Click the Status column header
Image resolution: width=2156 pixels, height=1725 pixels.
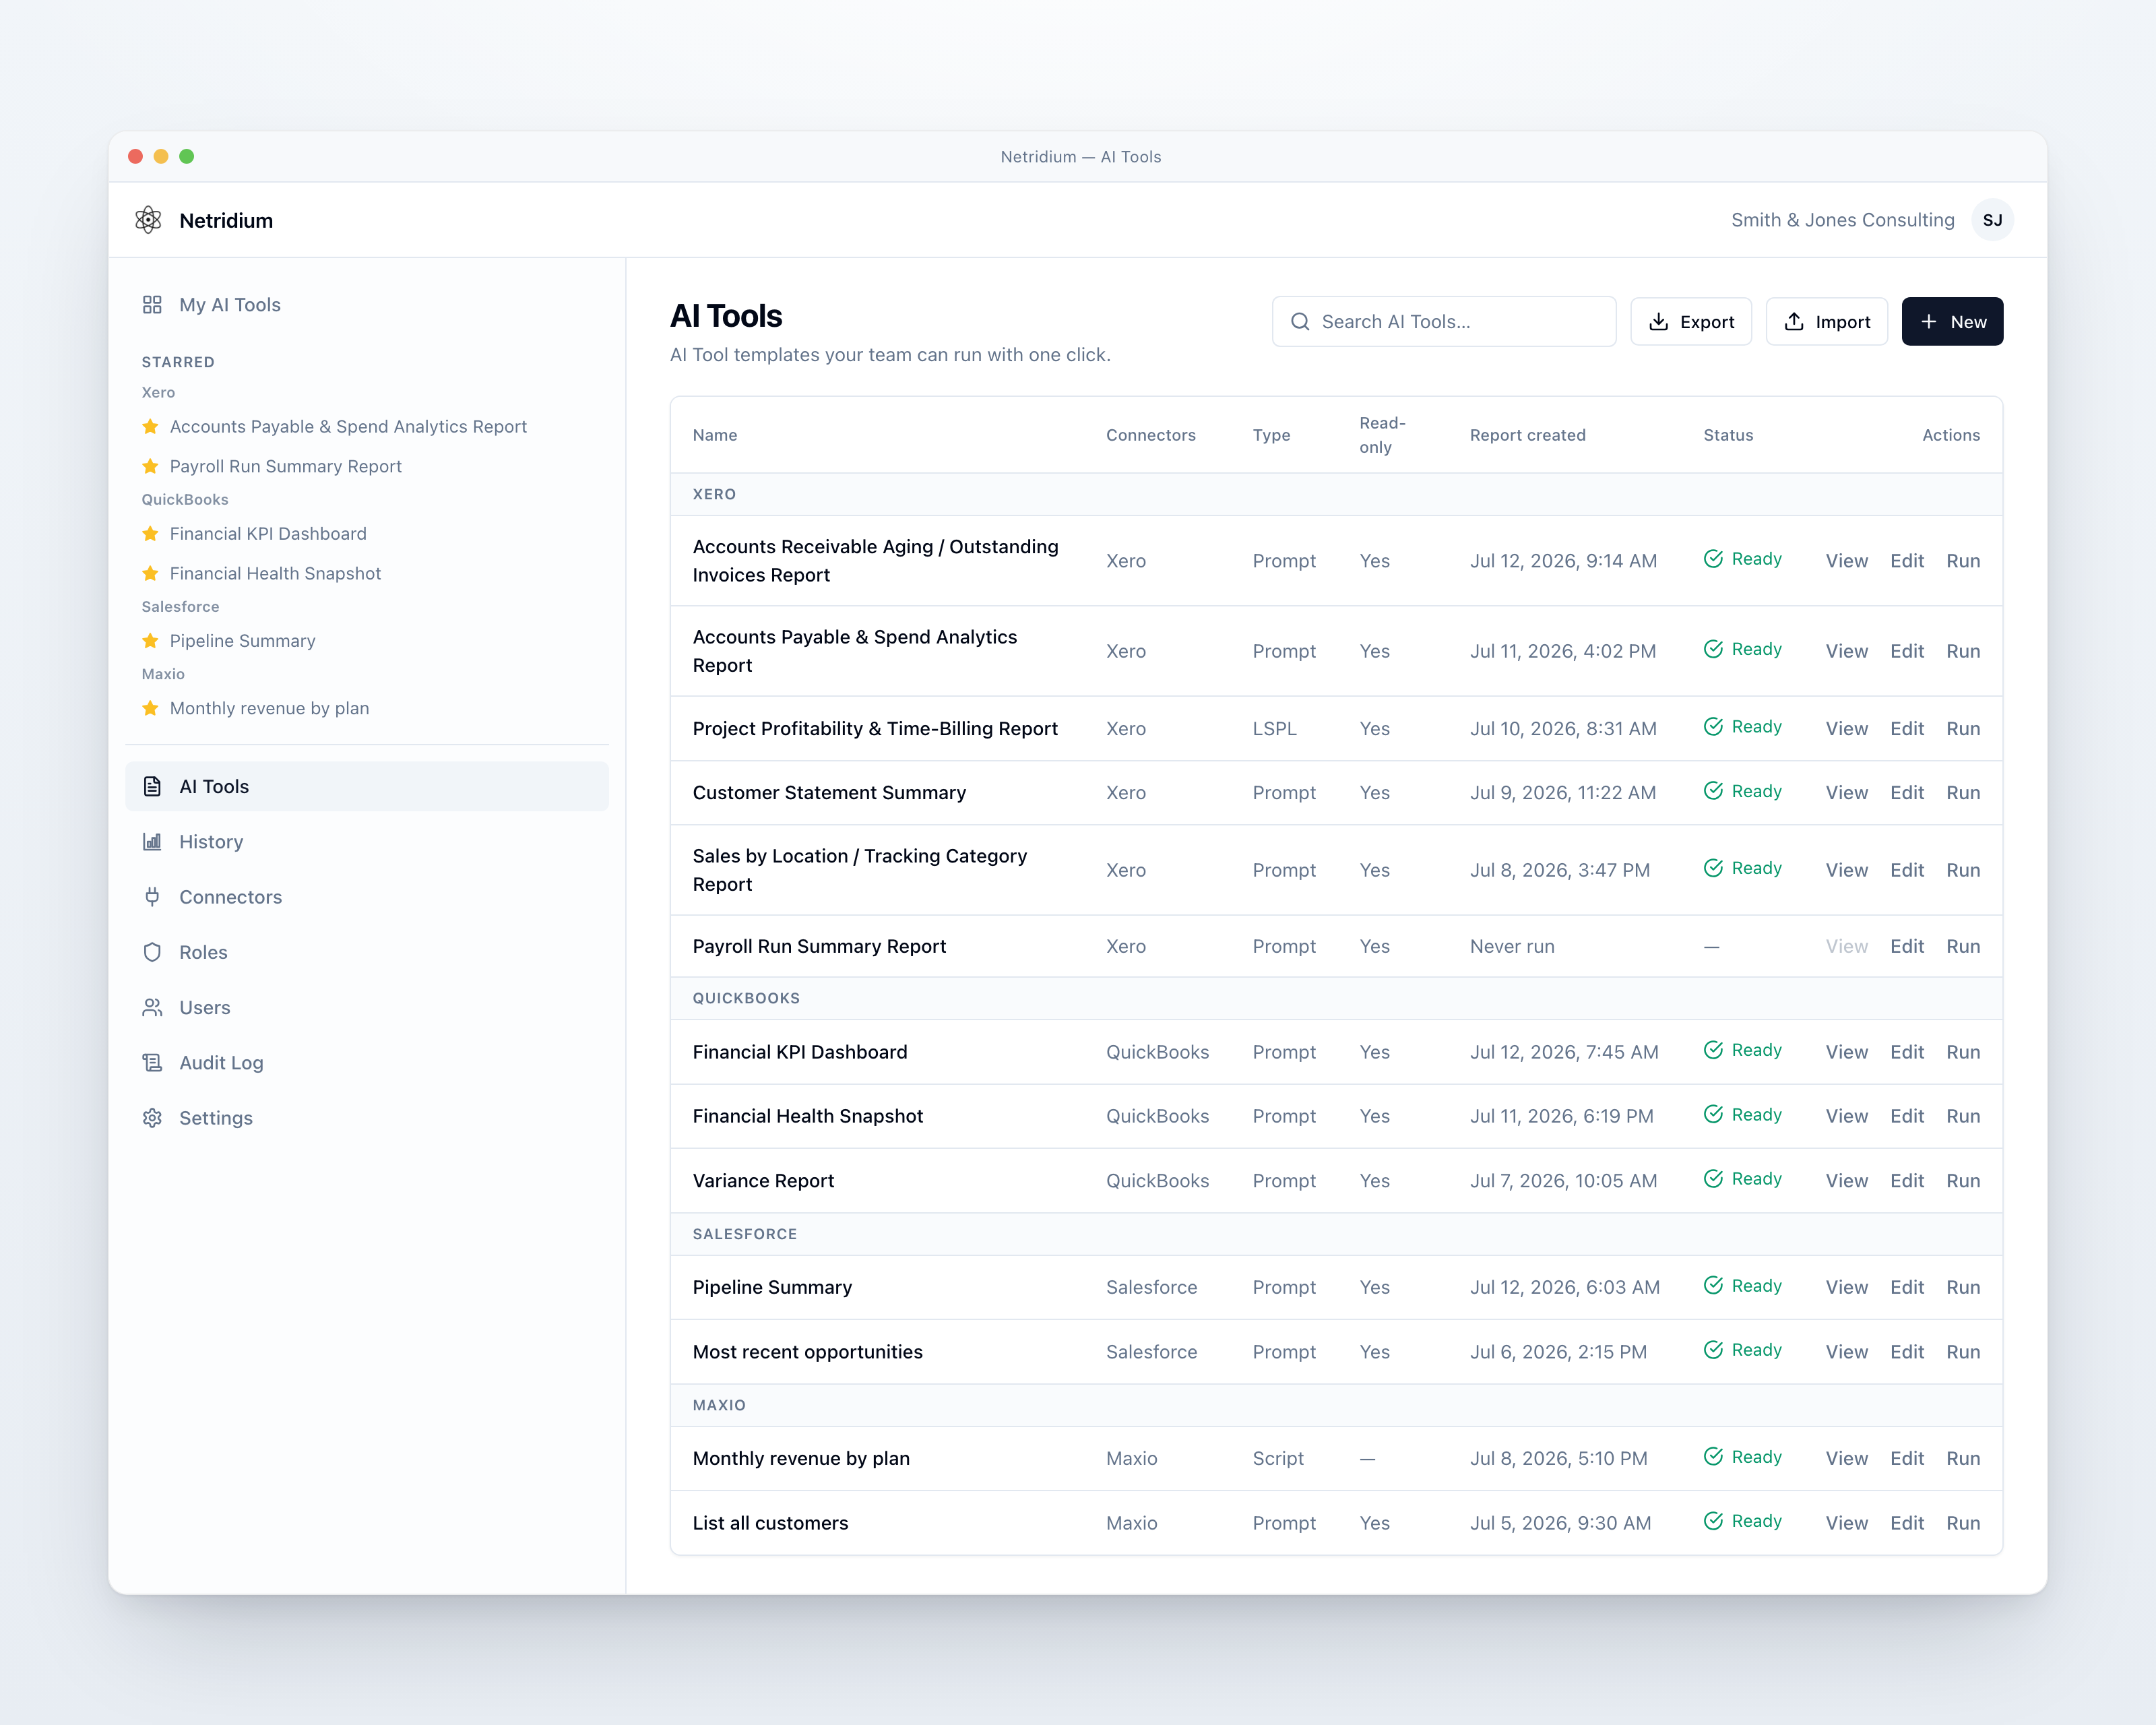pos(1728,435)
